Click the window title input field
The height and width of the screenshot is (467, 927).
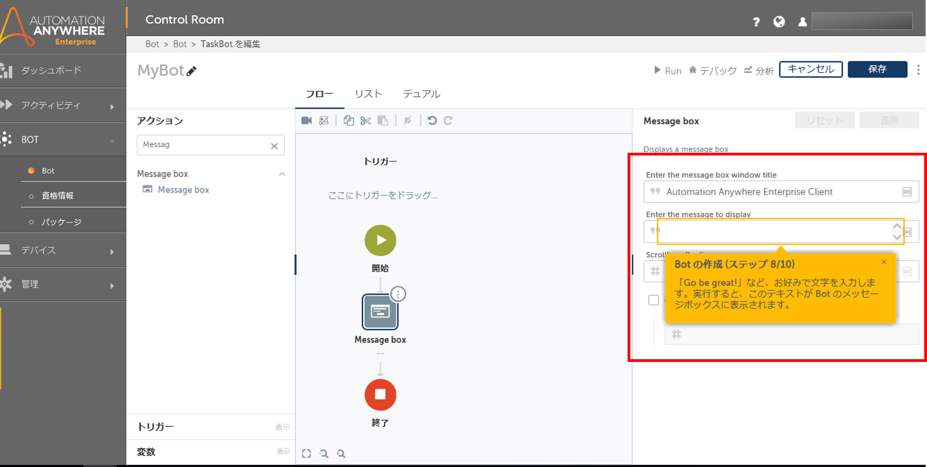pyautogui.click(x=781, y=192)
